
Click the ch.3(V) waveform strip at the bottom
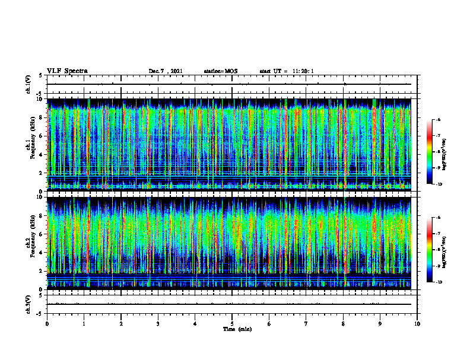232,304
